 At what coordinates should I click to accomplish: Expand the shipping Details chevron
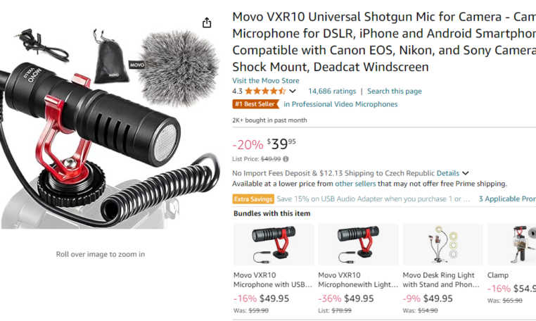pos(465,173)
